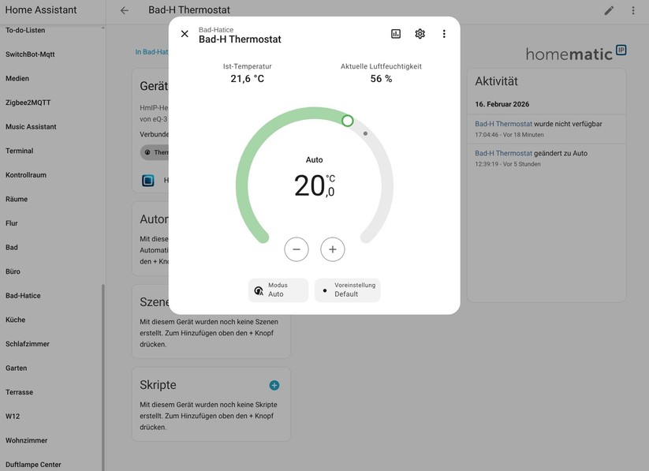Viewport: 649px width, 471px height.
Task: Decrease target temperature with minus button
Action: pyautogui.click(x=297, y=249)
